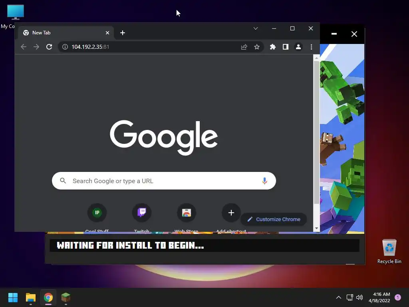Open the notification badge in taskbar
This screenshot has width=409, height=307.
(398, 297)
